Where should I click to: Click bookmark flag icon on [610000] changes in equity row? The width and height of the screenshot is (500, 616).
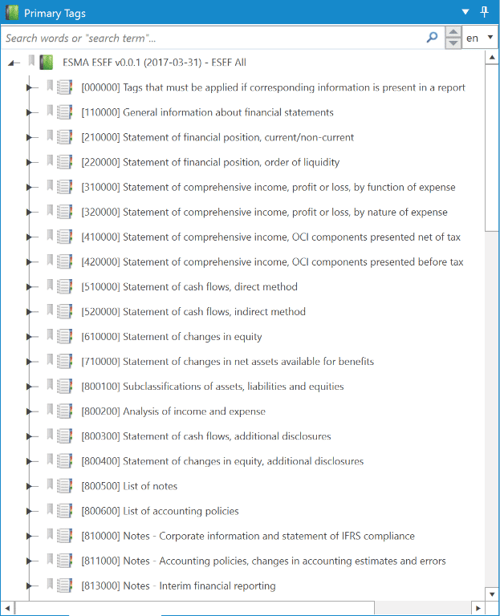(50, 334)
